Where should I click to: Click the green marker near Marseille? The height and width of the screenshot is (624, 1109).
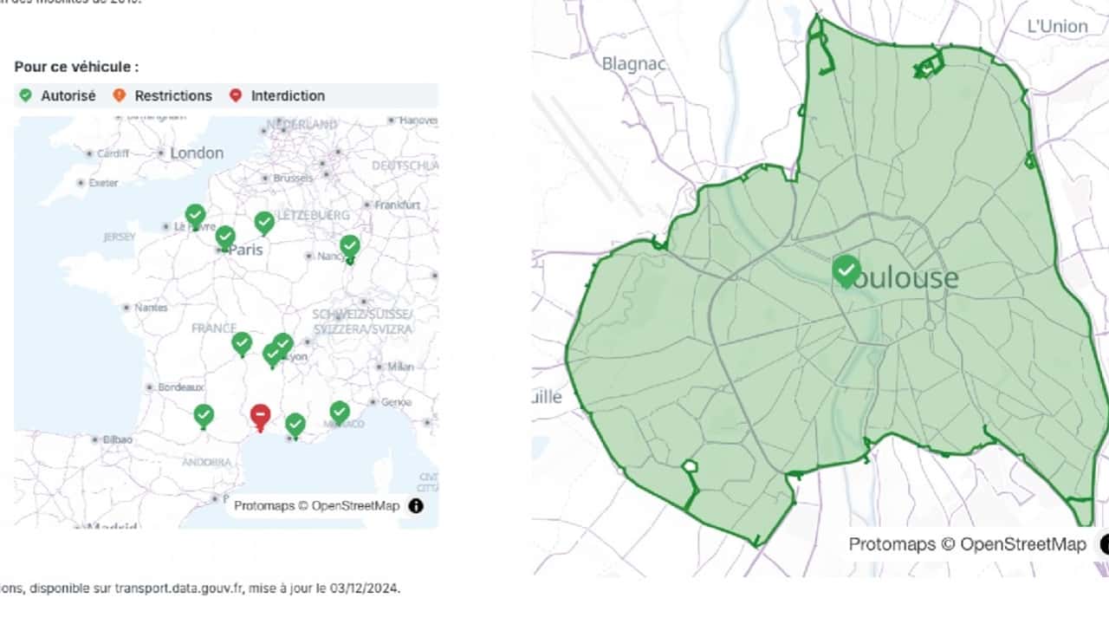(339, 412)
